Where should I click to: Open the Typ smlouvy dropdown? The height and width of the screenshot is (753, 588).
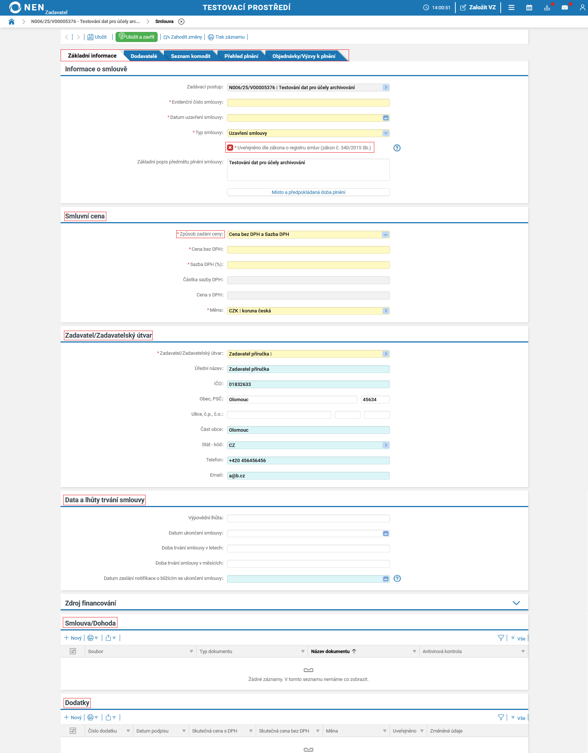[386, 133]
